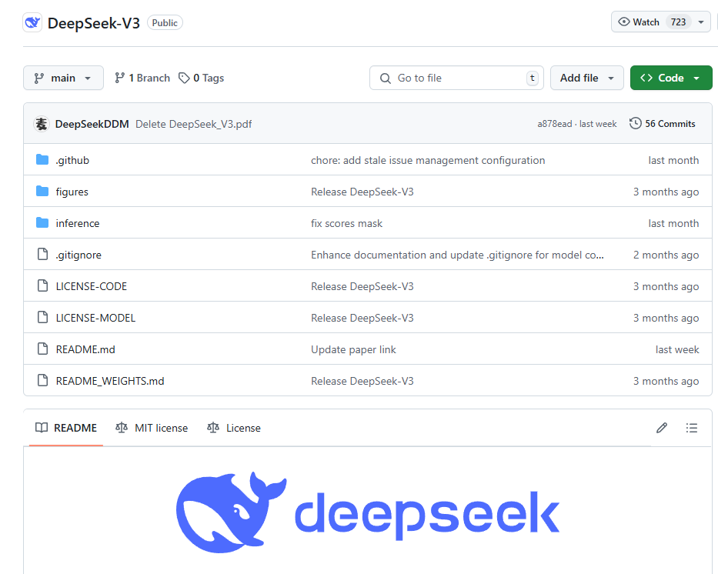Edit README with the pencil icon
This screenshot has width=718, height=574.
662,428
